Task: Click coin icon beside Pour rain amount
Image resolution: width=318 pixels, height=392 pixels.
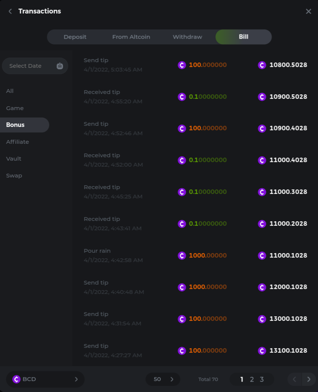Action: tap(182, 255)
